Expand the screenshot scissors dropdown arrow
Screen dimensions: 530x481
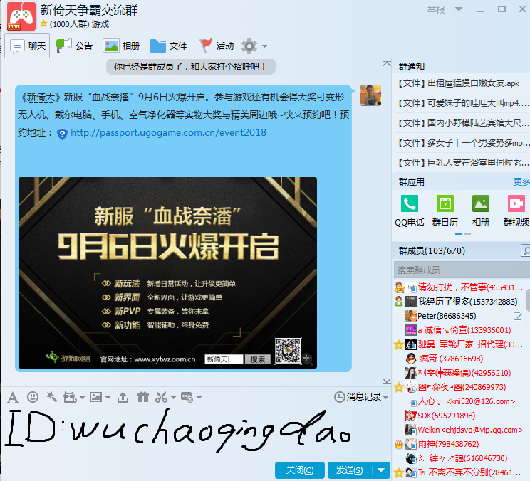pos(173,398)
